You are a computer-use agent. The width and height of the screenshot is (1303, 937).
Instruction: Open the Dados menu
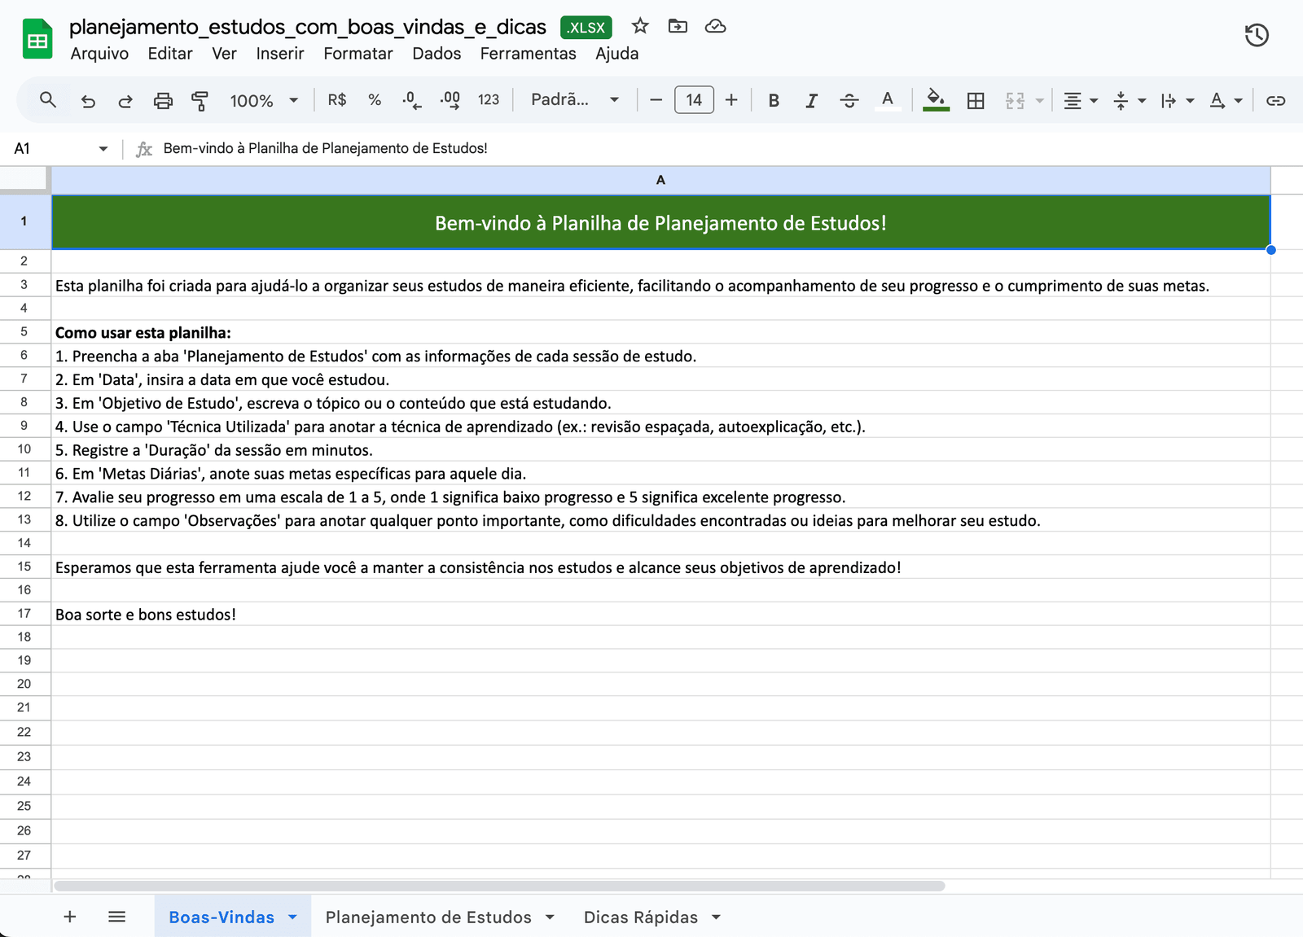(437, 54)
